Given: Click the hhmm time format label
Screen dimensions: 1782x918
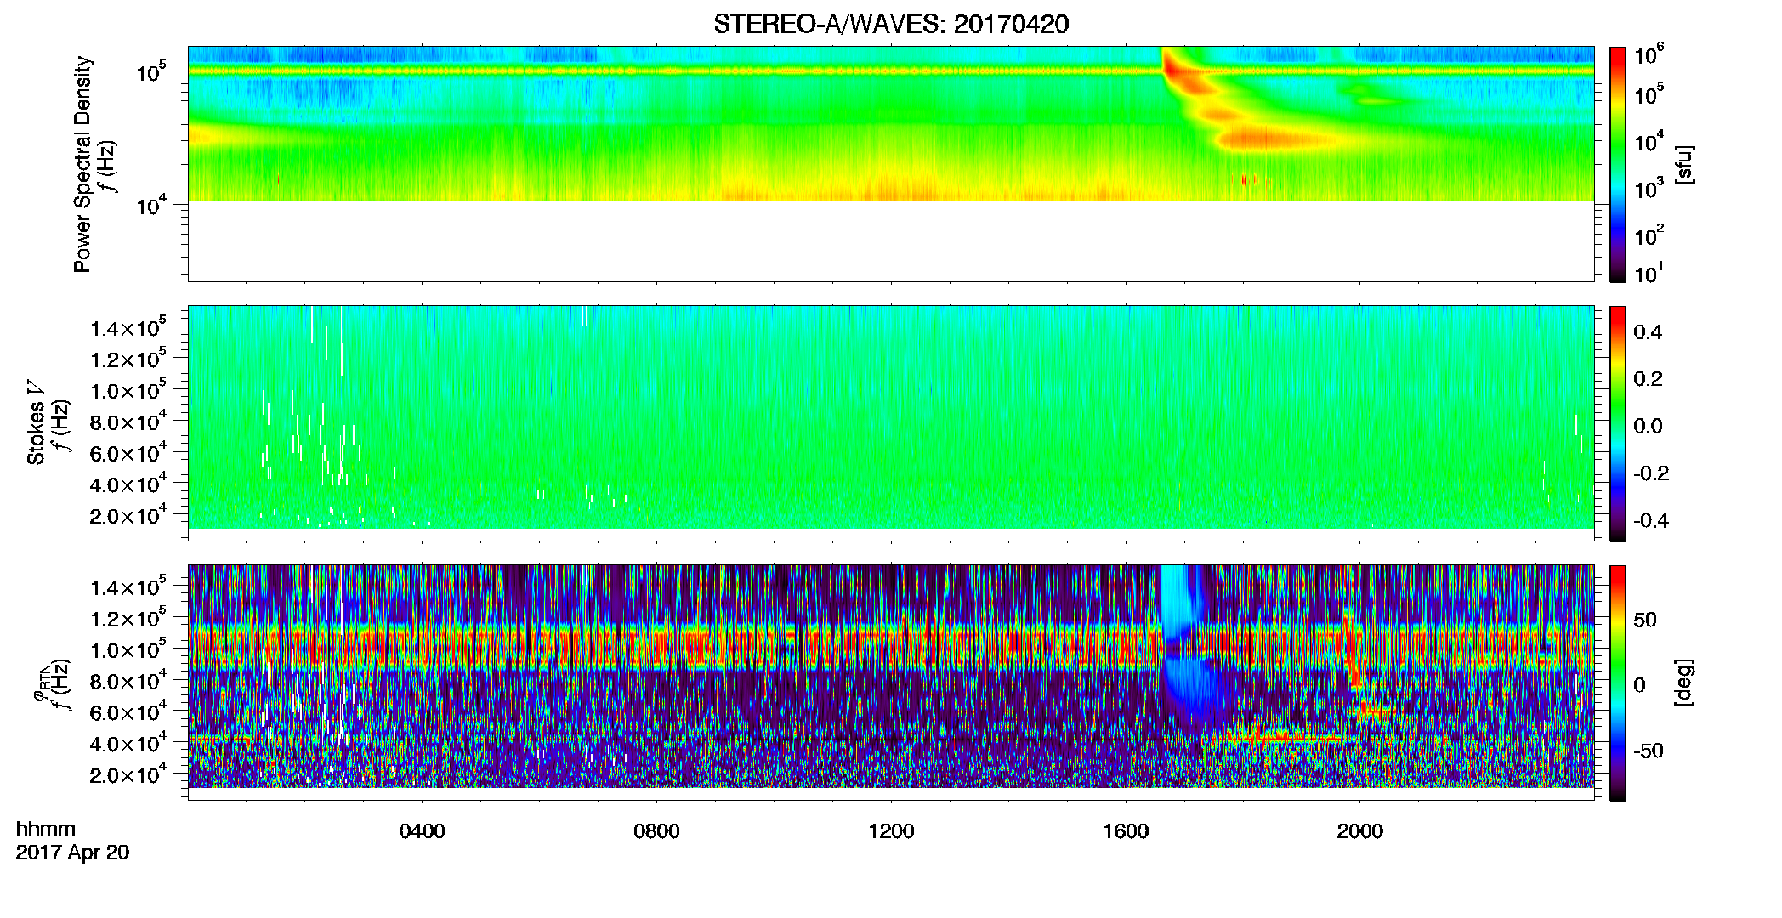Looking at the screenshot, I should 46,829.
